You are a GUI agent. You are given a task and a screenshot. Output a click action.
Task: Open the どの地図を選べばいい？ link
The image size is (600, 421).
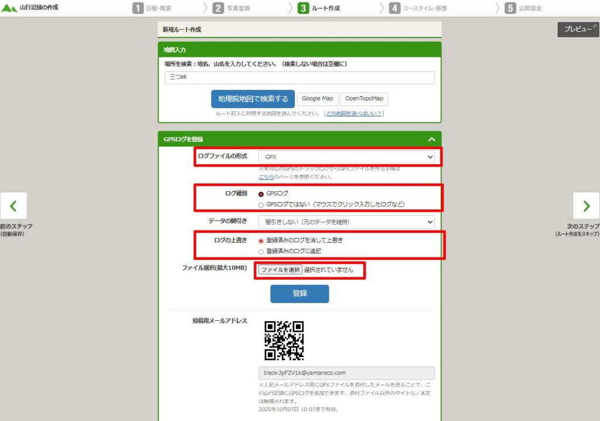[354, 114]
